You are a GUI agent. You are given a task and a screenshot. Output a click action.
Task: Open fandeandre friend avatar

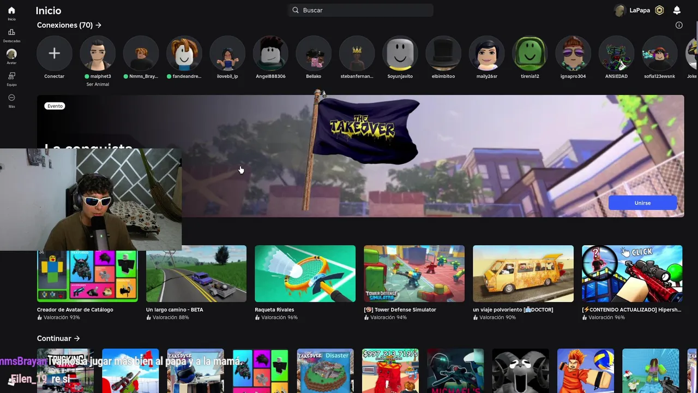coord(184,53)
